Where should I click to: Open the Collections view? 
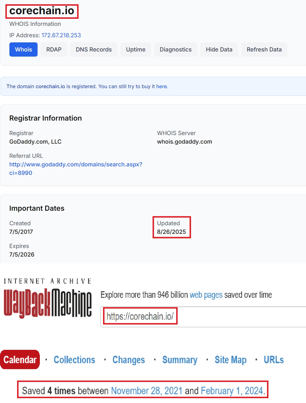coord(74,359)
